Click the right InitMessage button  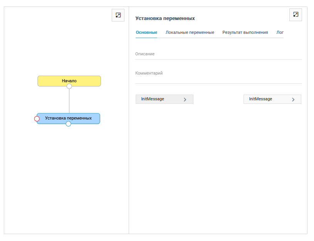coord(272,99)
